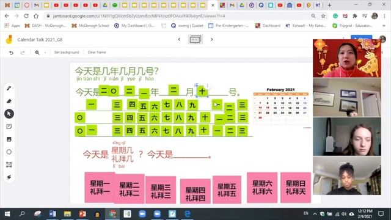Activate the Laser pointer tool
The image size is (391, 220).
[x=9, y=177]
